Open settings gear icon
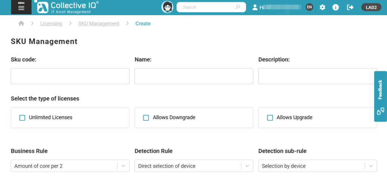 pyautogui.click(x=322, y=7)
